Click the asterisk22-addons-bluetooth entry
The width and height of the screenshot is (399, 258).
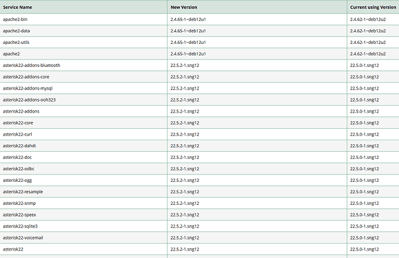tap(31, 65)
